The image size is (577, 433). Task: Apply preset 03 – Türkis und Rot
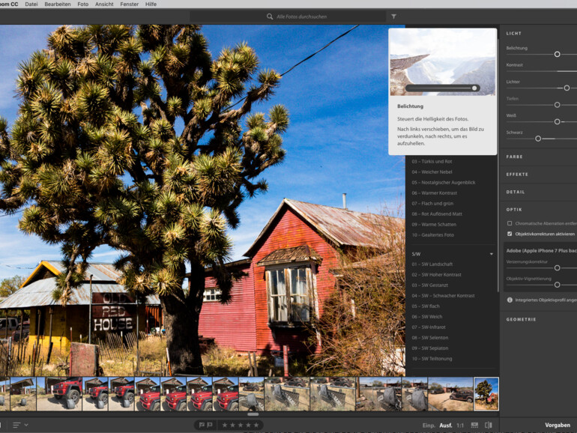(x=432, y=162)
